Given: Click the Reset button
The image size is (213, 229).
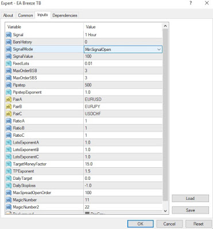Looking at the screenshot, I should [x=198, y=224].
